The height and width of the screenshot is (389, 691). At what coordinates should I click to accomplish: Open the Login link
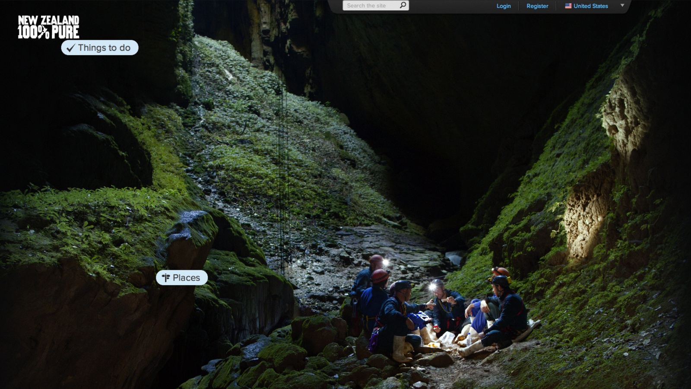504,6
